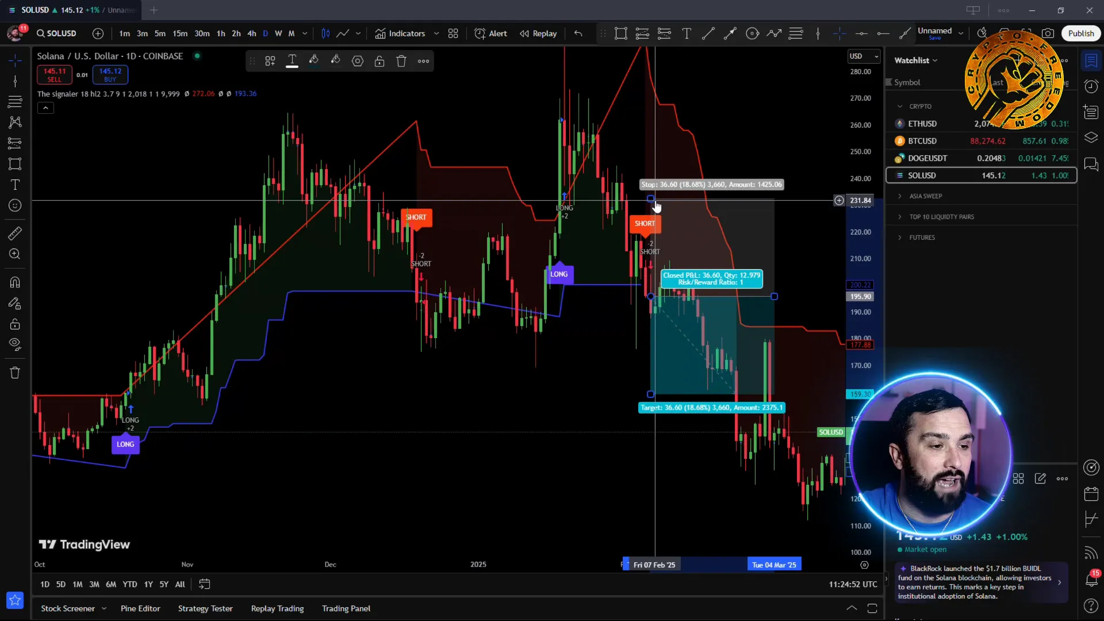
Task: Expand the FUTURES watchlist section
Action: (900, 237)
